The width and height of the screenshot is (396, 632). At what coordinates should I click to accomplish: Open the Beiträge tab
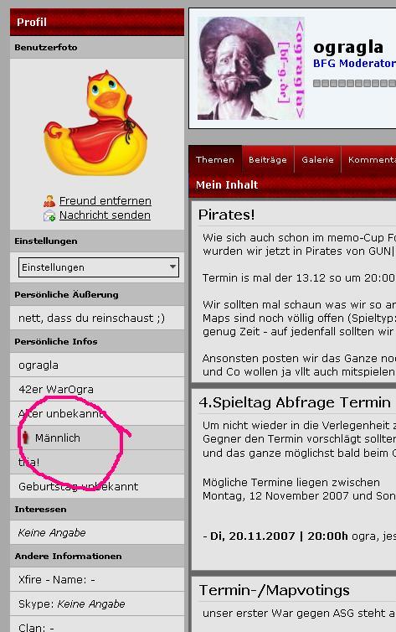pyautogui.click(x=268, y=159)
